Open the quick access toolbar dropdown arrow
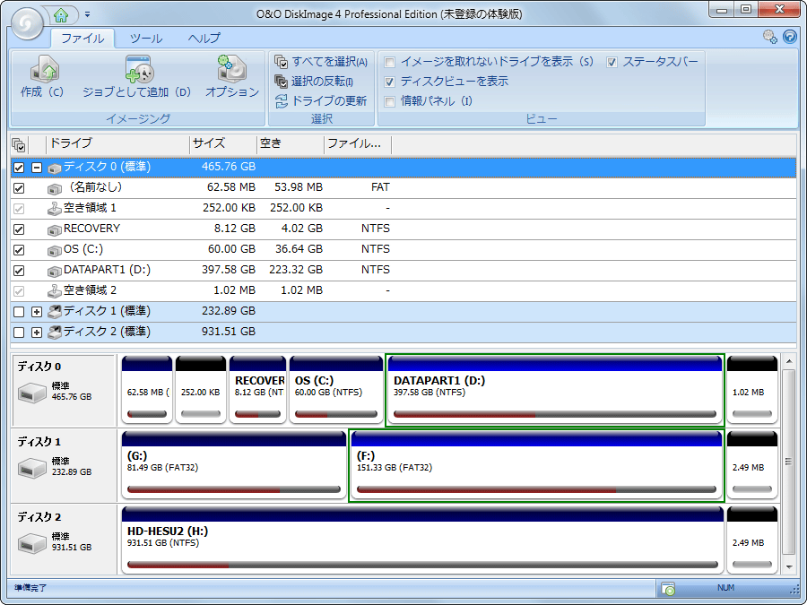Viewport: 807px width, 605px height. (x=88, y=14)
